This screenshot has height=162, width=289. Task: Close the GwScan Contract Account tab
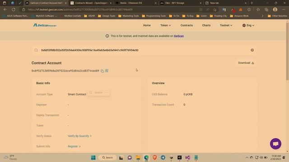65,3
